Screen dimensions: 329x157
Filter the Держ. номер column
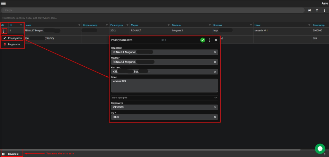(x=106, y=25)
